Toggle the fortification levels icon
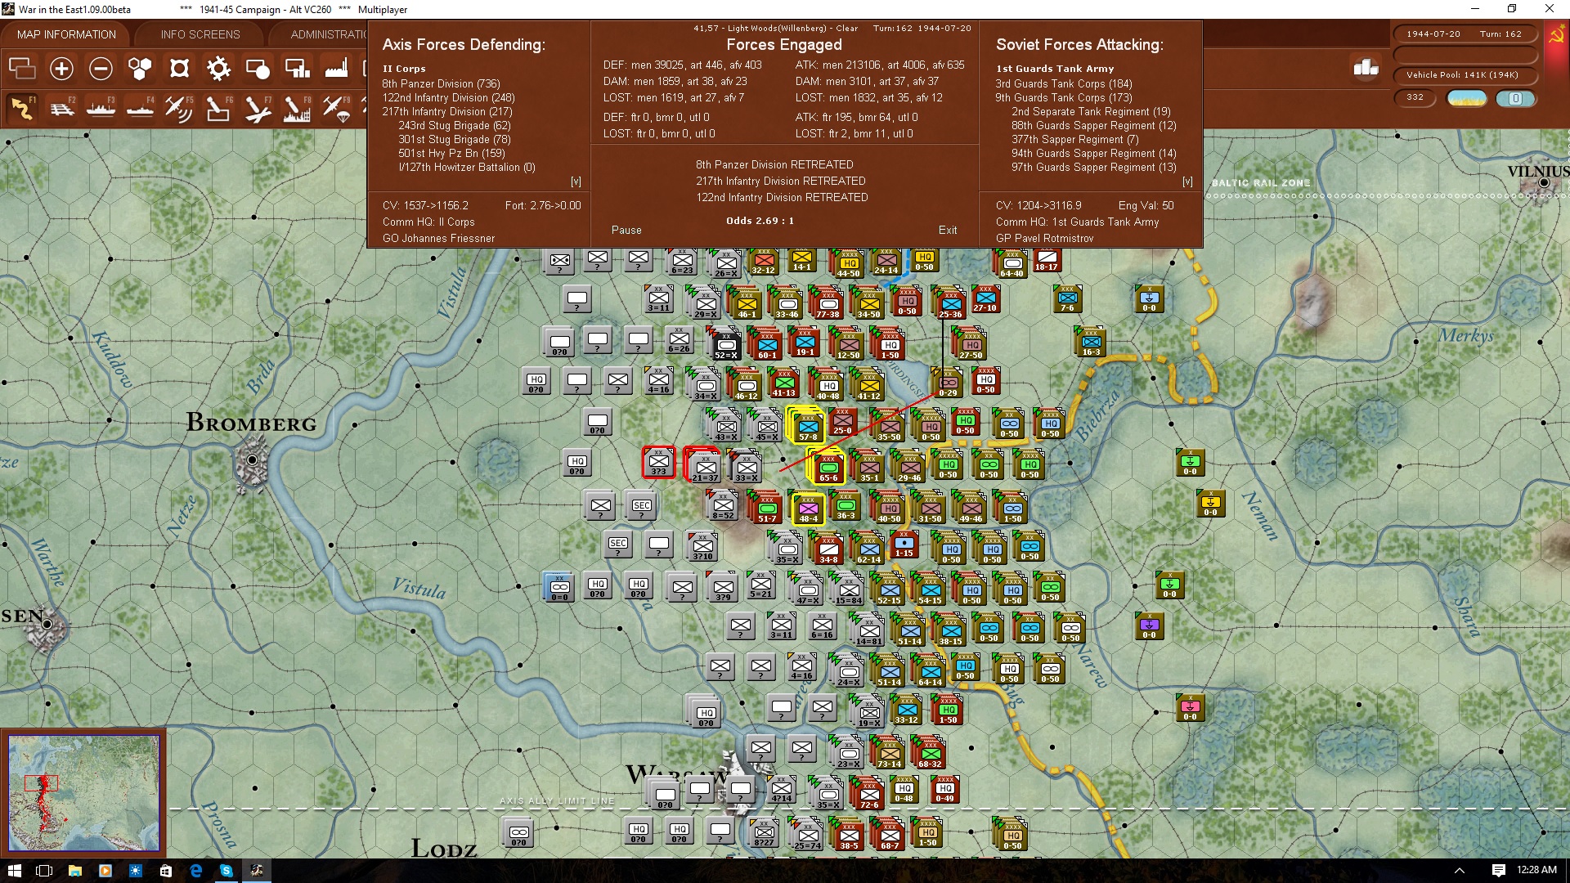 (x=179, y=69)
